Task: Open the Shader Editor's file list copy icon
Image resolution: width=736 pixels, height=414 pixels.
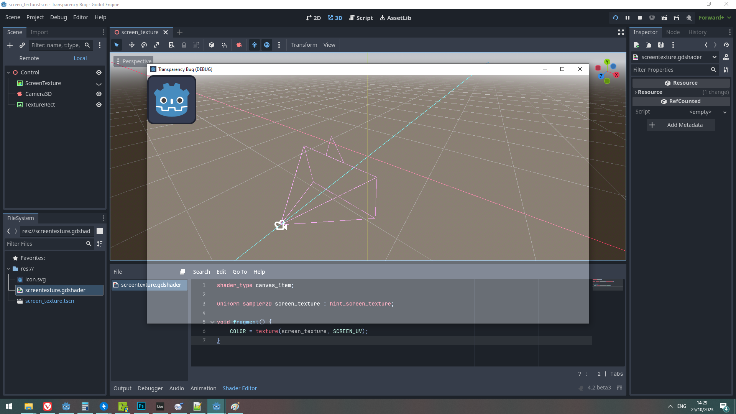Action: click(x=182, y=271)
